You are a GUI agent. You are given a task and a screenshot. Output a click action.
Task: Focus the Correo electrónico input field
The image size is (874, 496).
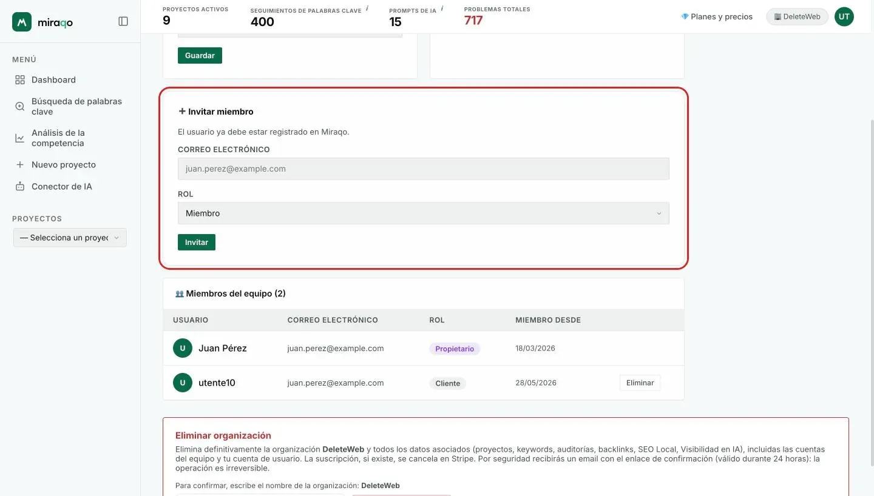423,169
